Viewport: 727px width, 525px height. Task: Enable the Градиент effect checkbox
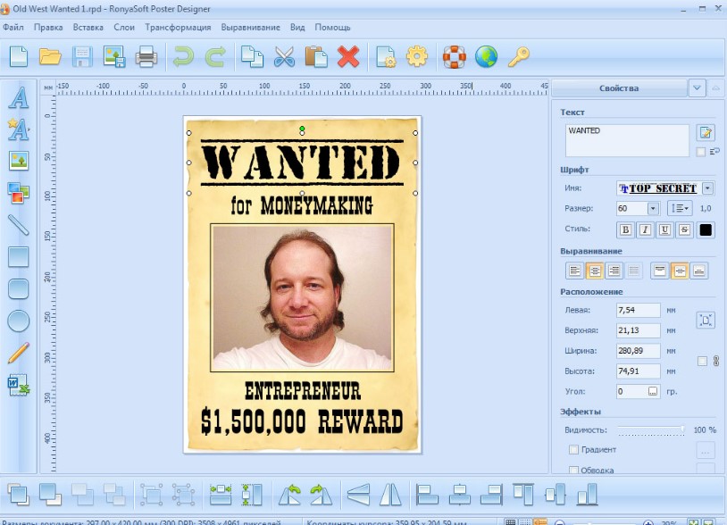point(574,449)
